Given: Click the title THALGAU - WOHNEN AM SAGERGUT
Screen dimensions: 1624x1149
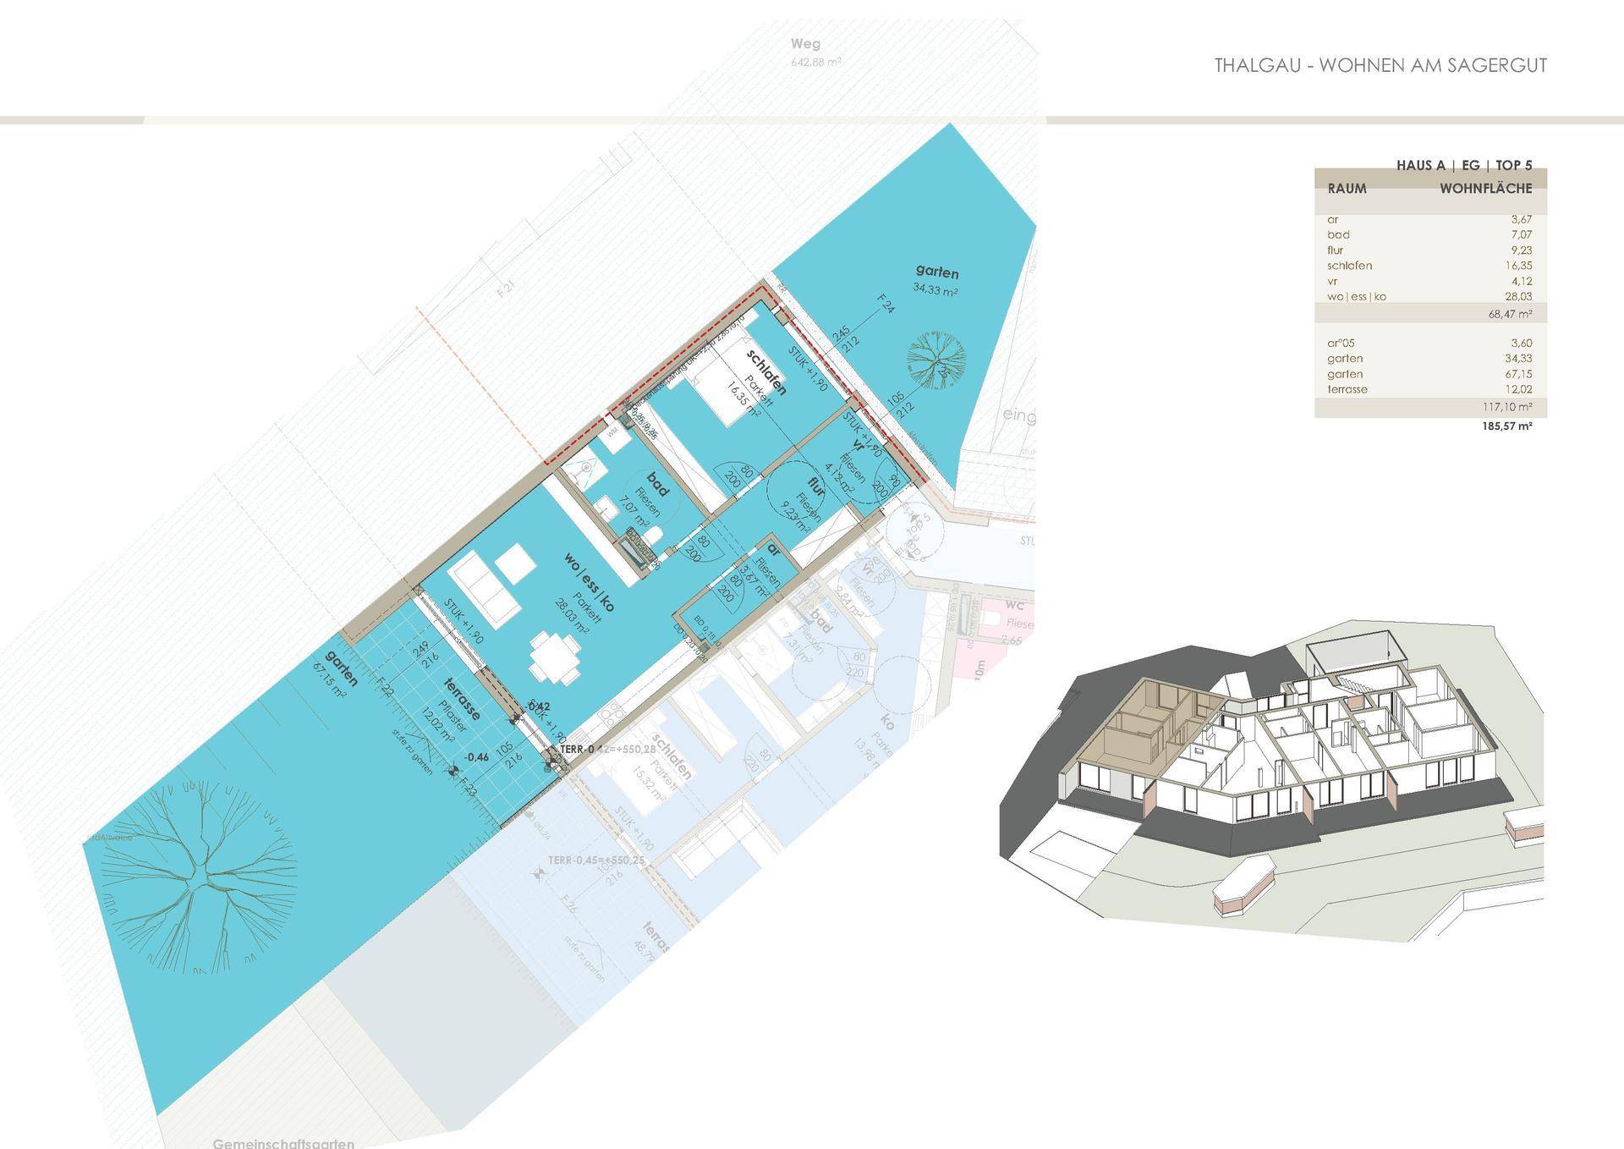Looking at the screenshot, I should [1380, 66].
